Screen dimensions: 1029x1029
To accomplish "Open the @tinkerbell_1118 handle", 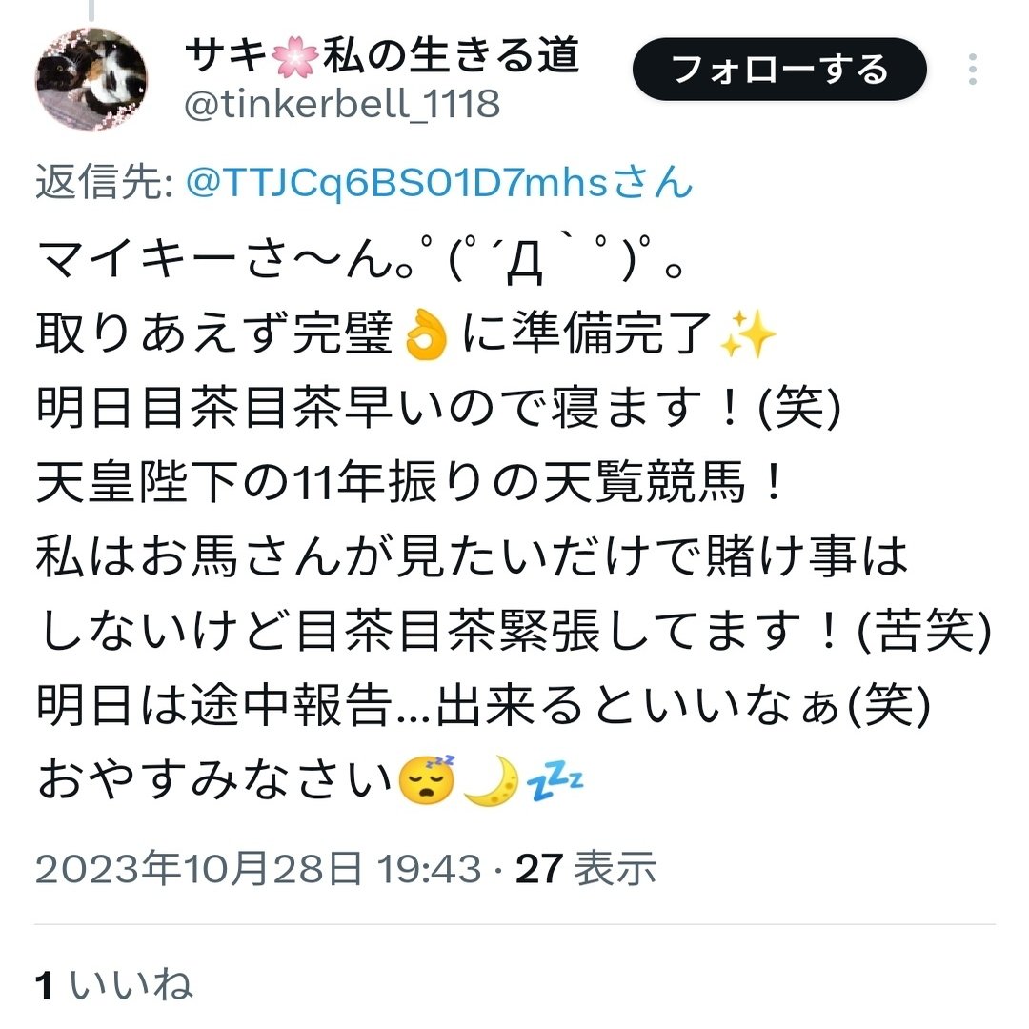I will [x=342, y=105].
